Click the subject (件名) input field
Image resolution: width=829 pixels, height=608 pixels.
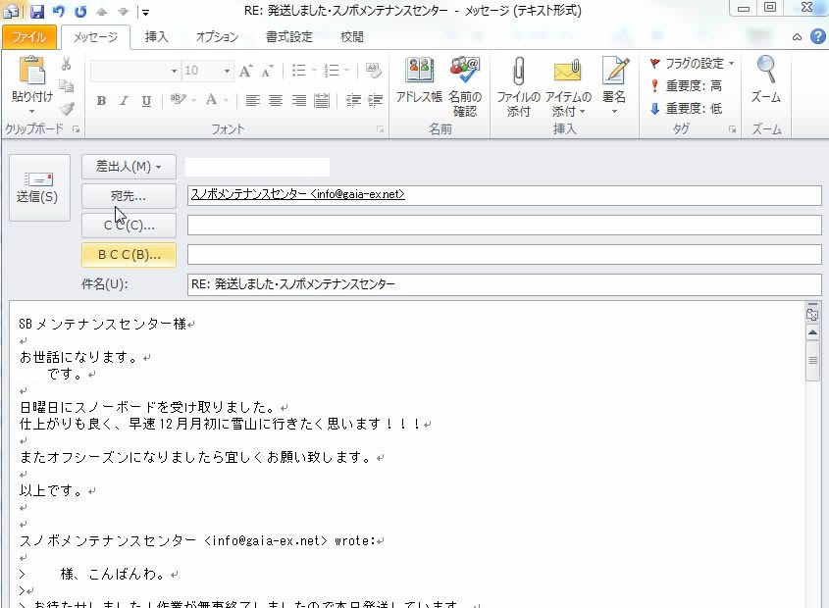point(504,284)
